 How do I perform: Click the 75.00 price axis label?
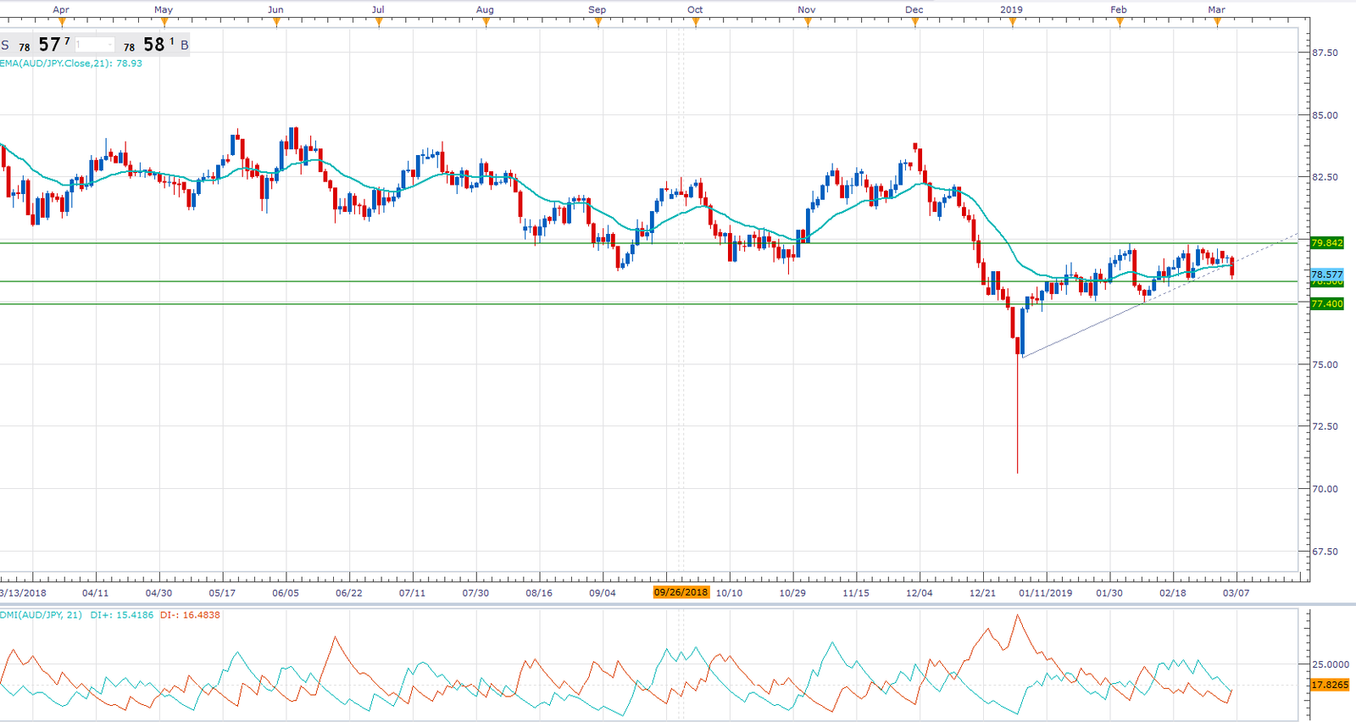1325,364
